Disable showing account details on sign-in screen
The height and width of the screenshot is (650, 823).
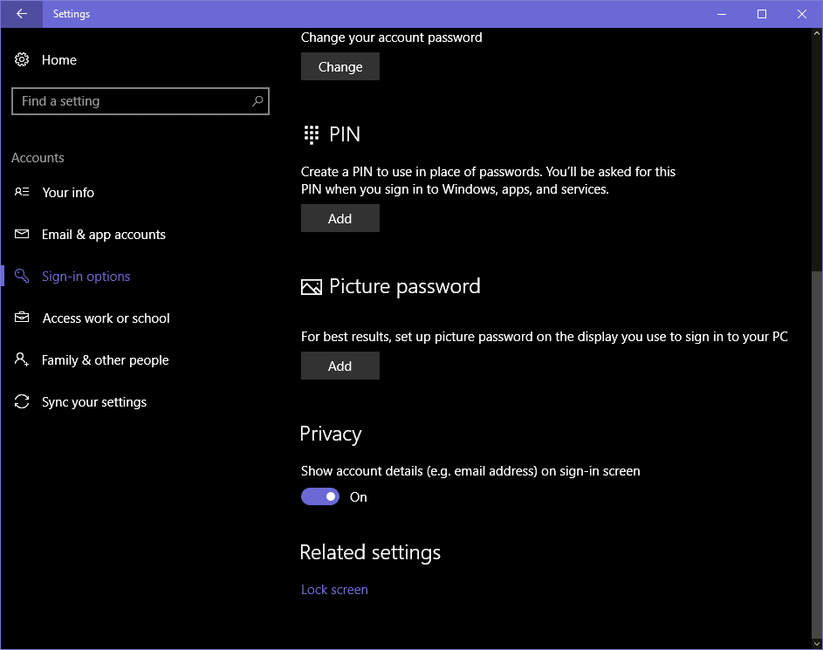coord(319,496)
